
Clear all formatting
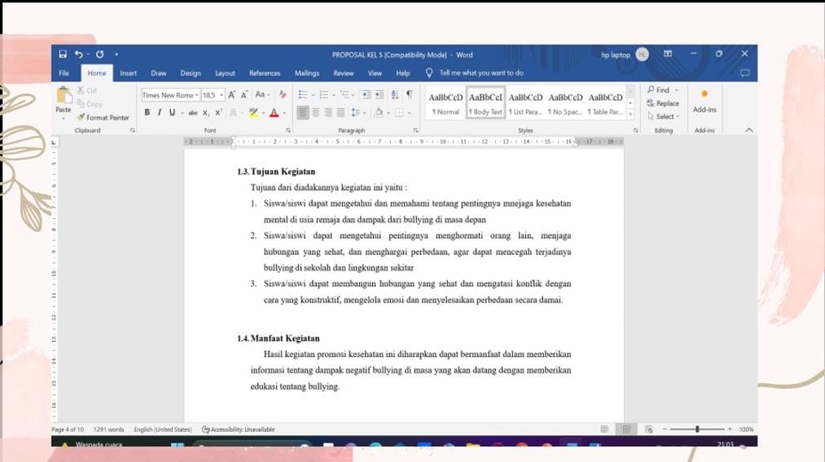pyautogui.click(x=283, y=95)
